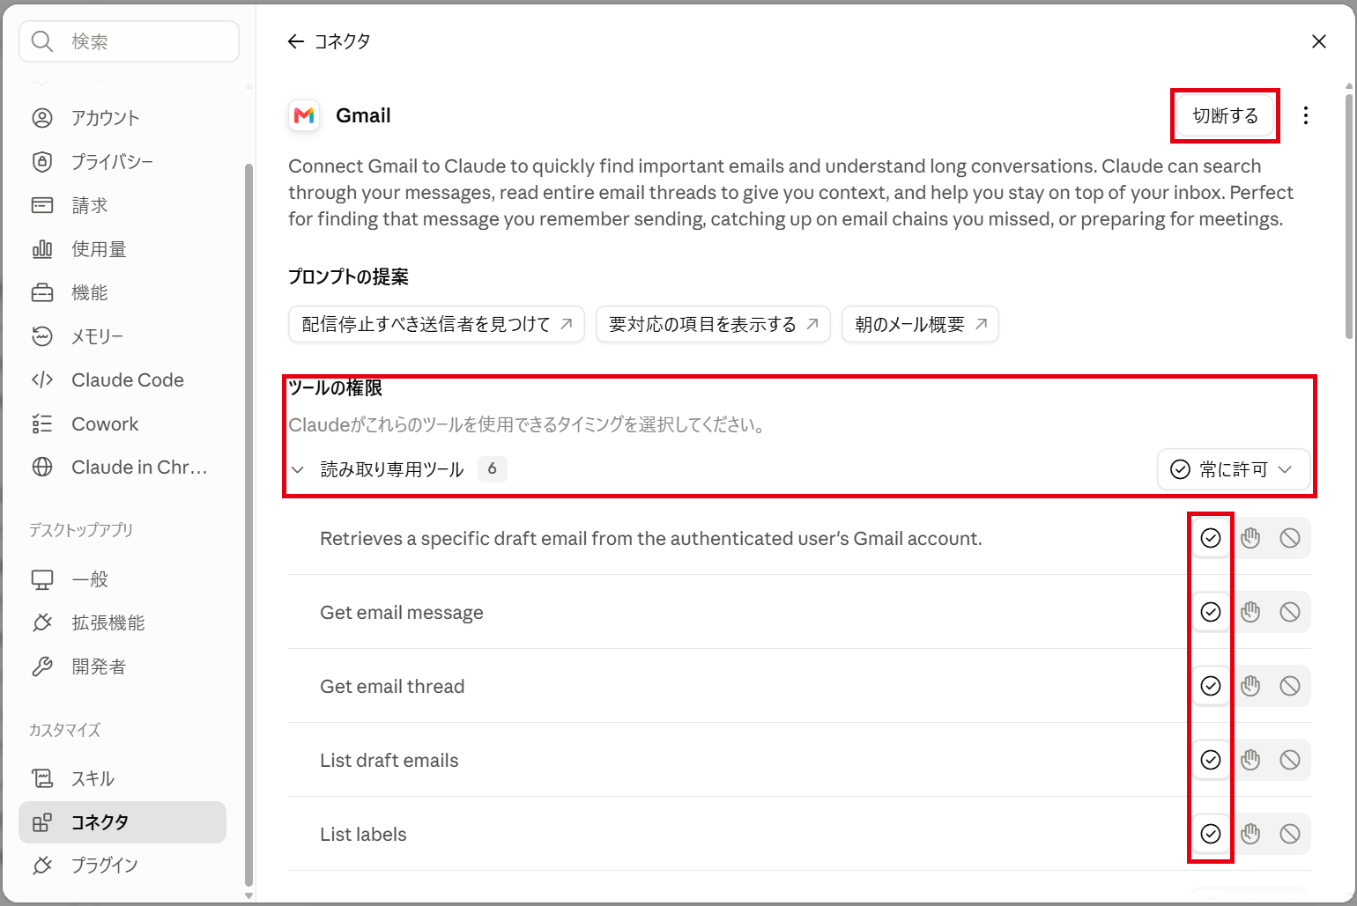Try the 朝のメール概要 prompt suggestion
Image resolution: width=1357 pixels, height=906 pixels.
(920, 324)
